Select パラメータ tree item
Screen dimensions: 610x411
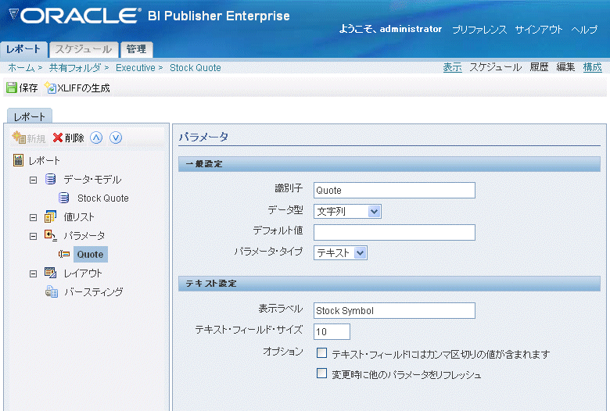click(x=84, y=236)
